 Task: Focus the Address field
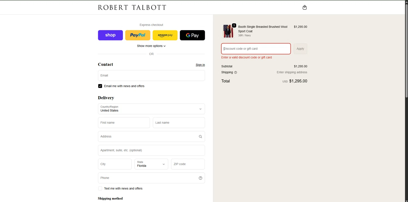pos(152,136)
